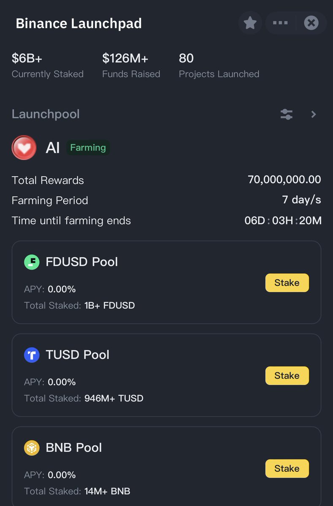Open the FDUSD Pool card title

tap(82, 262)
